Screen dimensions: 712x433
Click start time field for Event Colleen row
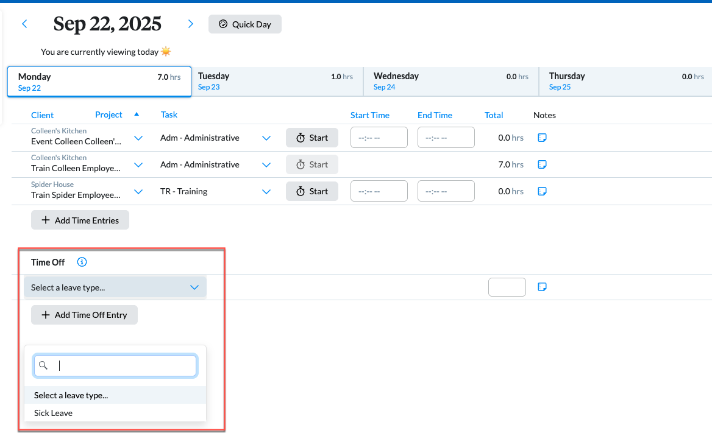pyautogui.click(x=379, y=138)
